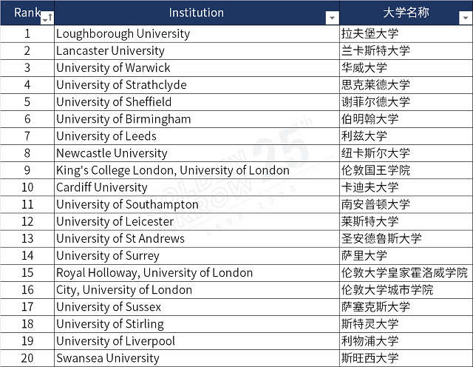Image resolution: width=473 pixels, height=367 pixels.
Task: Select rank number 10 cell
Action: point(27,187)
